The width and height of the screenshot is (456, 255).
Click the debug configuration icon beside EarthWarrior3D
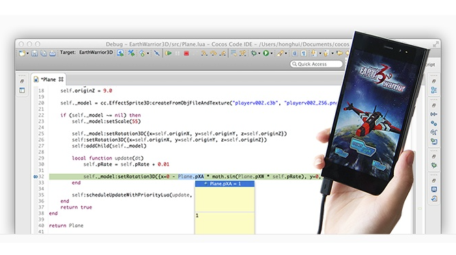tap(120, 53)
